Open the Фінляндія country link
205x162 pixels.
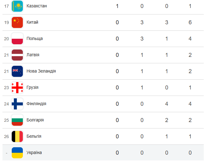36,104
